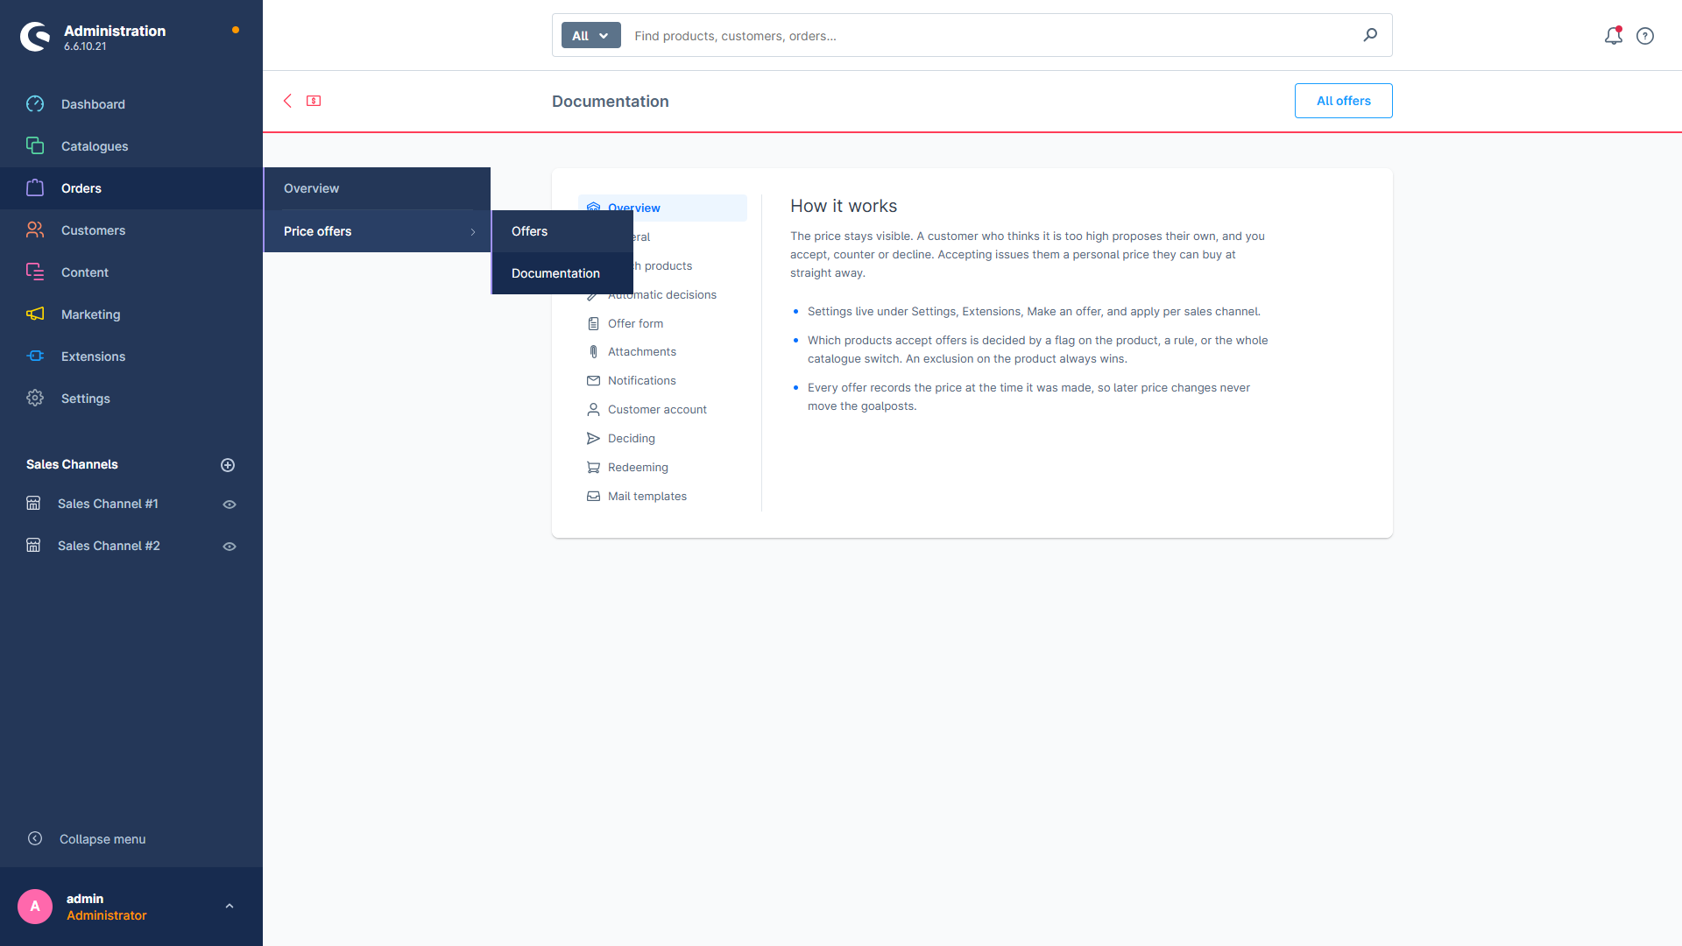Click the Settings gear icon

tap(35, 399)
